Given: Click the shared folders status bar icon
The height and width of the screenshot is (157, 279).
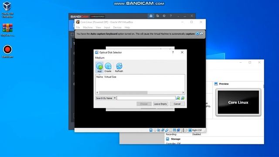Looking at the screenshot, I should [170, 130].
